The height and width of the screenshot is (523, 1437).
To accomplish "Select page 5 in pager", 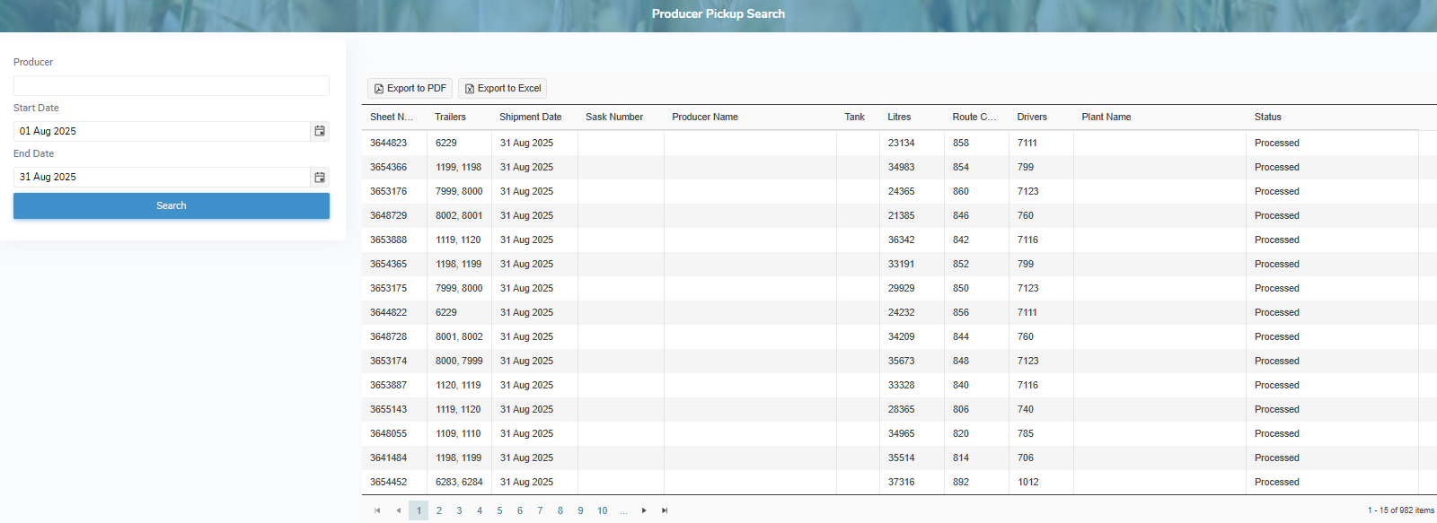I will (499, 510).
